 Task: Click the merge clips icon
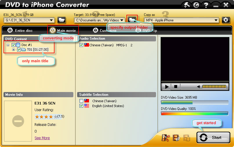(187, 138)
